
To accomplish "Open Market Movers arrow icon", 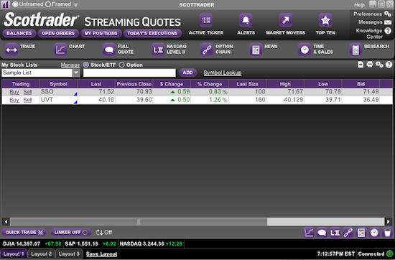I will coord(285,20).
